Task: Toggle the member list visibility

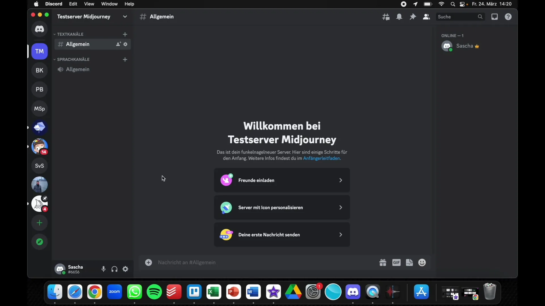Action: [426, 17]
